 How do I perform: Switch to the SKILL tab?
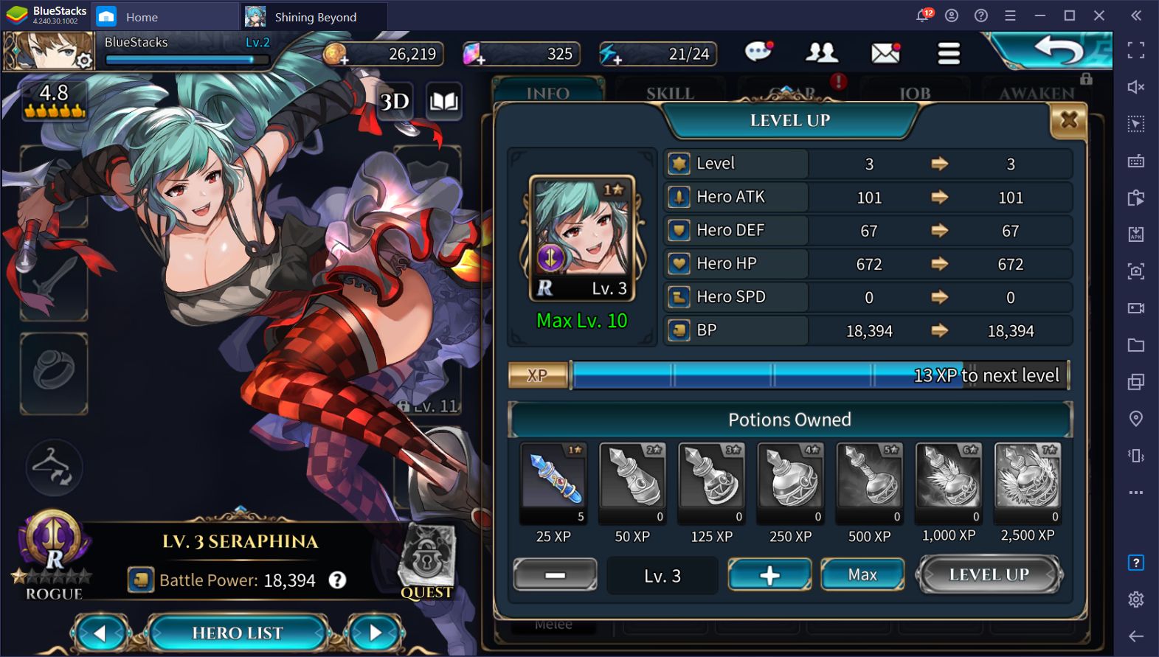[x=670, y=93]
